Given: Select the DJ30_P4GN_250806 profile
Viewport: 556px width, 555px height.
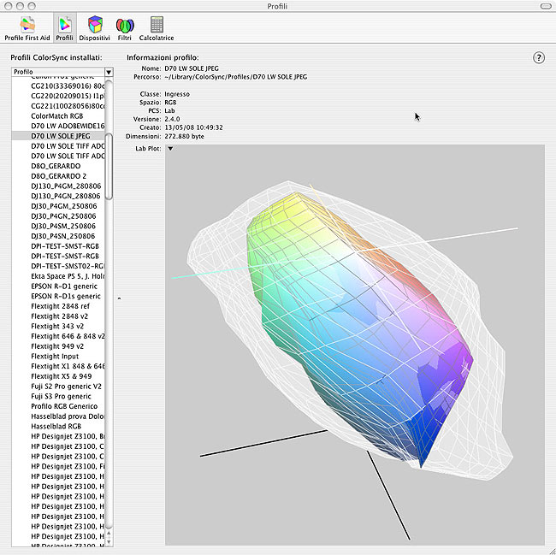Looking at the screenshot, I should (58, 216).
